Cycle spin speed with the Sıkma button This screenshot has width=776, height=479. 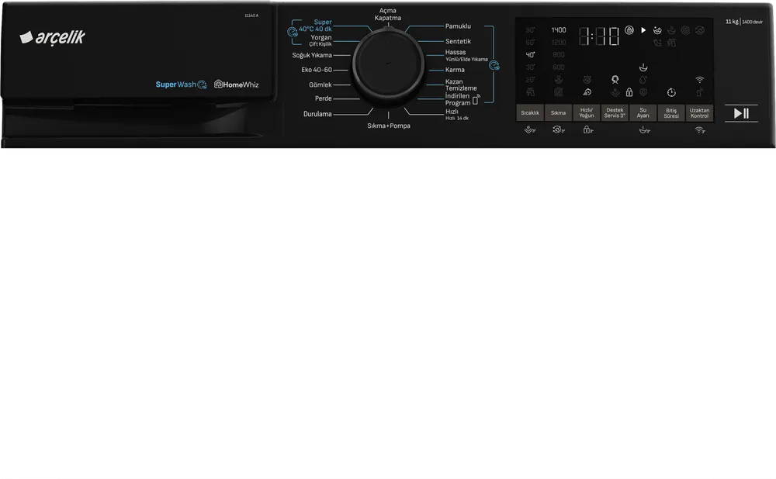558,112
